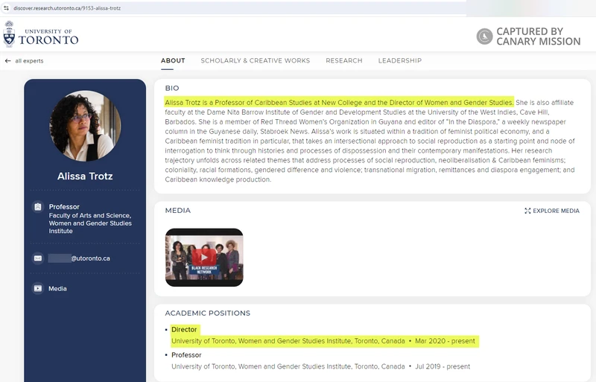Switch to the Leadership tab
The width and height of the screenshot is (596, 382).
pyautogui.click(x=400, y=60)
